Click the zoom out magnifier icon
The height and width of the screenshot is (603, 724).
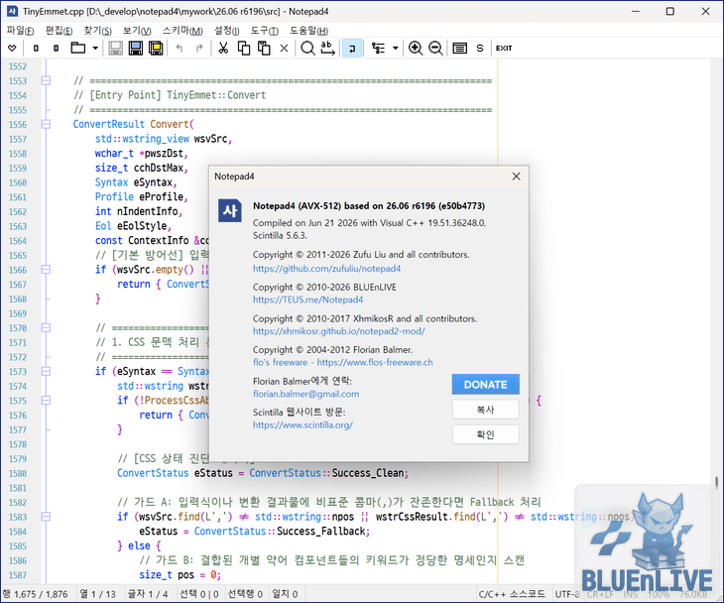[435, 48]
